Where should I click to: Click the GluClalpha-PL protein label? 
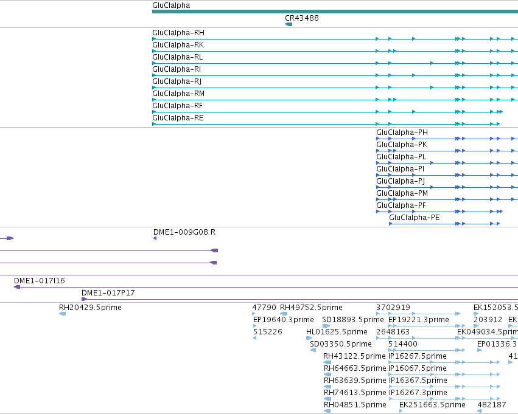tap(401, 157)
